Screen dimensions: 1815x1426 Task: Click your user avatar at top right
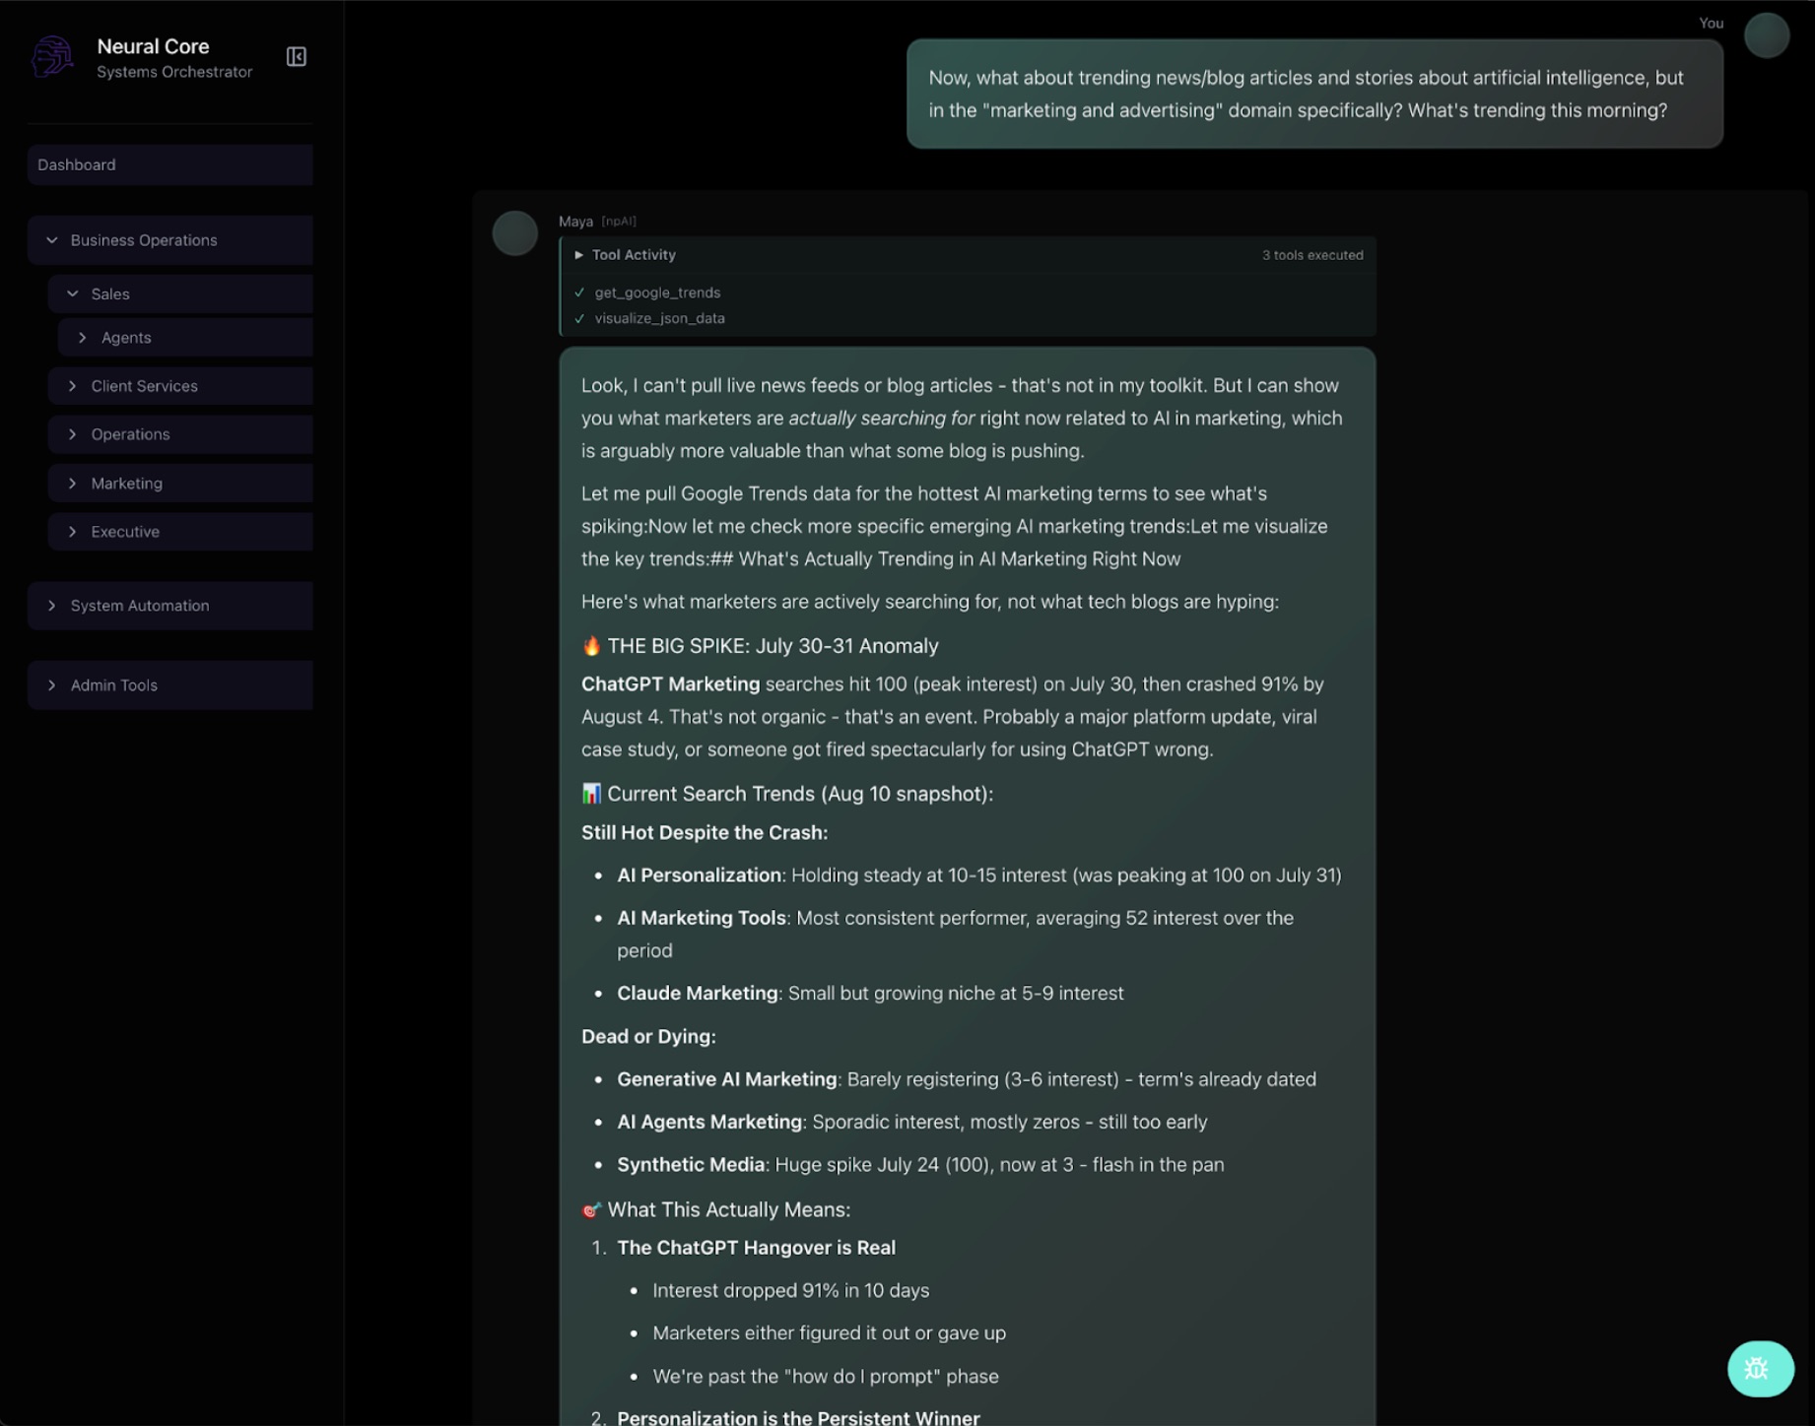1766,35
